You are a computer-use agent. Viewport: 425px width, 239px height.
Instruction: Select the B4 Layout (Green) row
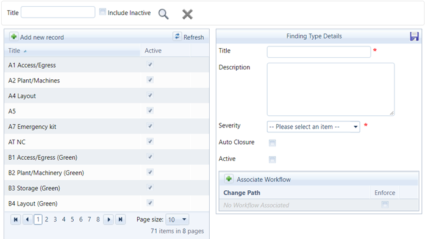[x=107, y=203]
